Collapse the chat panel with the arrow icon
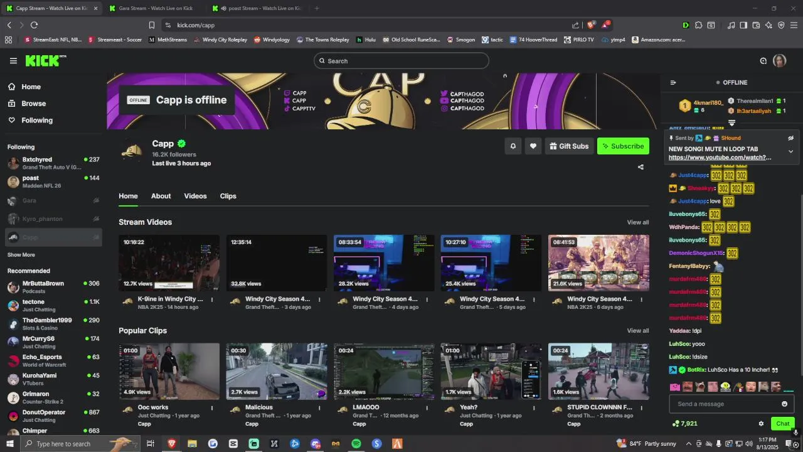803x452 pixels. click(x=673, y=82)
